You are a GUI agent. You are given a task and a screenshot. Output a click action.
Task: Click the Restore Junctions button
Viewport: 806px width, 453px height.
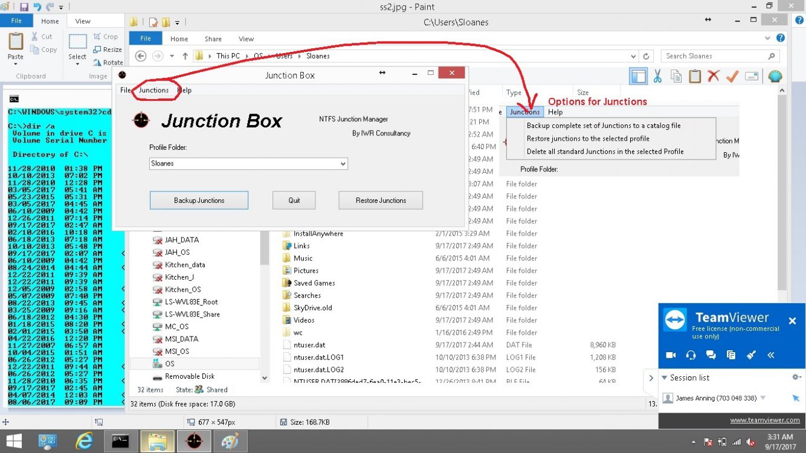[381, 200]
